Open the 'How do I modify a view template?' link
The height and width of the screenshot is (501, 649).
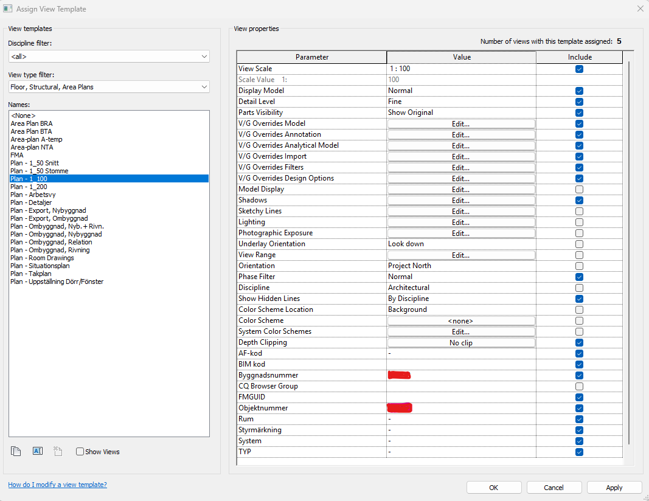56,484
